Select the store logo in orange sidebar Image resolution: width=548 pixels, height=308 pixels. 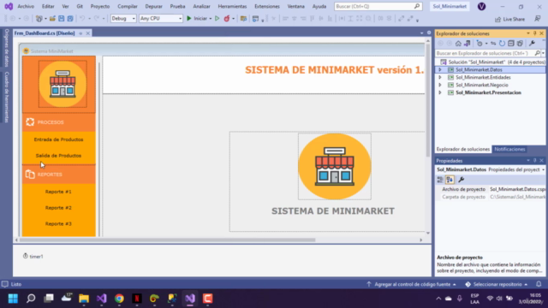click(x=63, y=84)
